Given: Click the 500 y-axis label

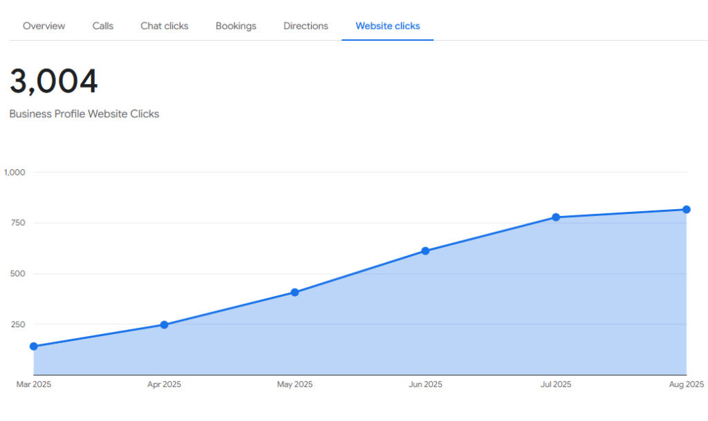Looking at the screenshot, I should click(x=17, y=274).
